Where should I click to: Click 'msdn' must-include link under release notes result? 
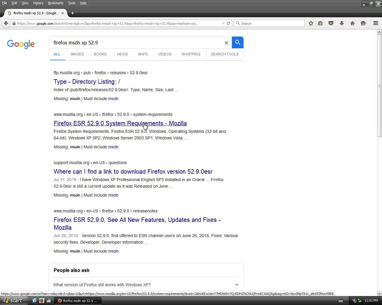click(113, 251)
